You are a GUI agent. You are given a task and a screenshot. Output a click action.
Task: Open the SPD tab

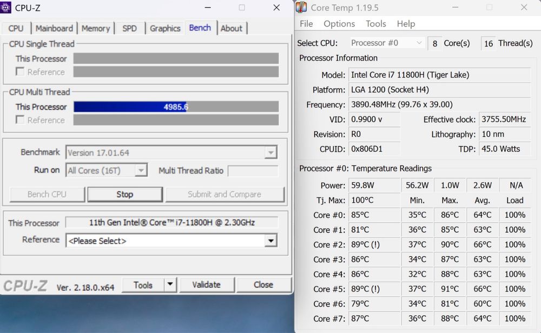[x=129, y=28]
